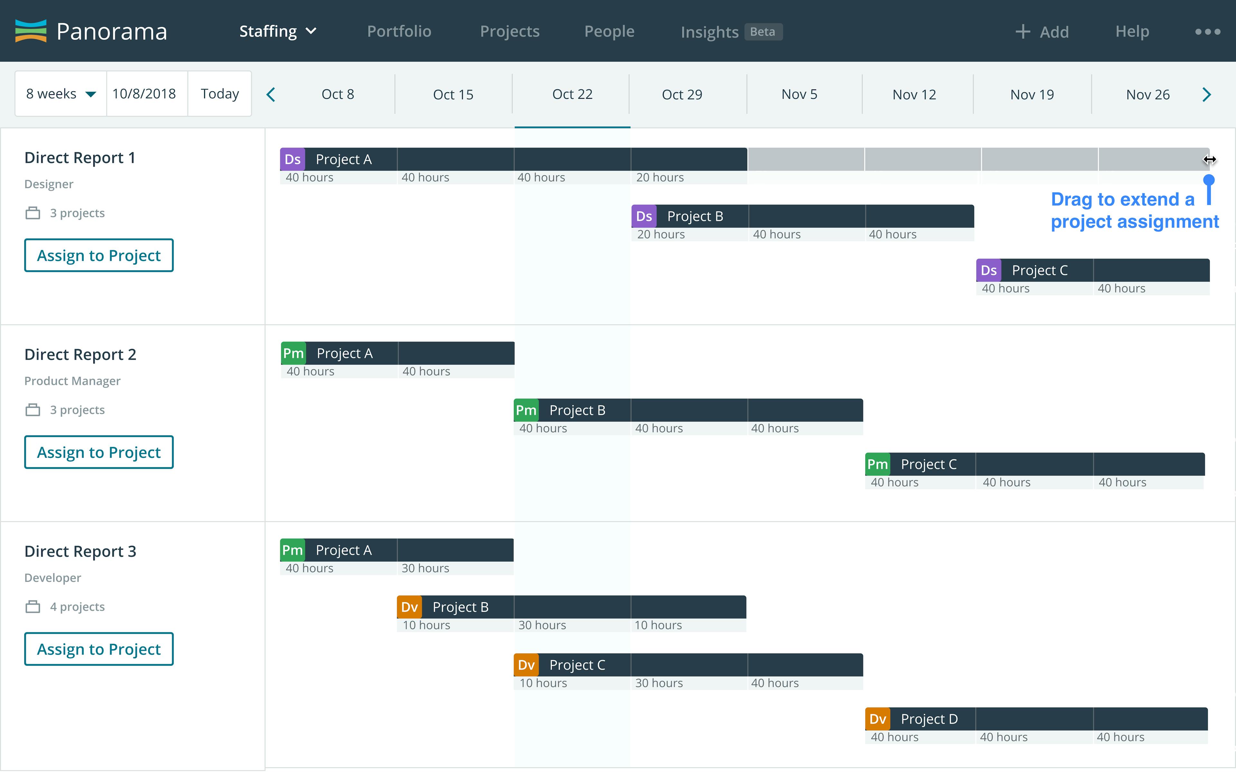Viewport: 1236px width, 772px height.
Task: Click the 10/8/2018 date field
Action: pyautogui.click(x=147, y=94)
